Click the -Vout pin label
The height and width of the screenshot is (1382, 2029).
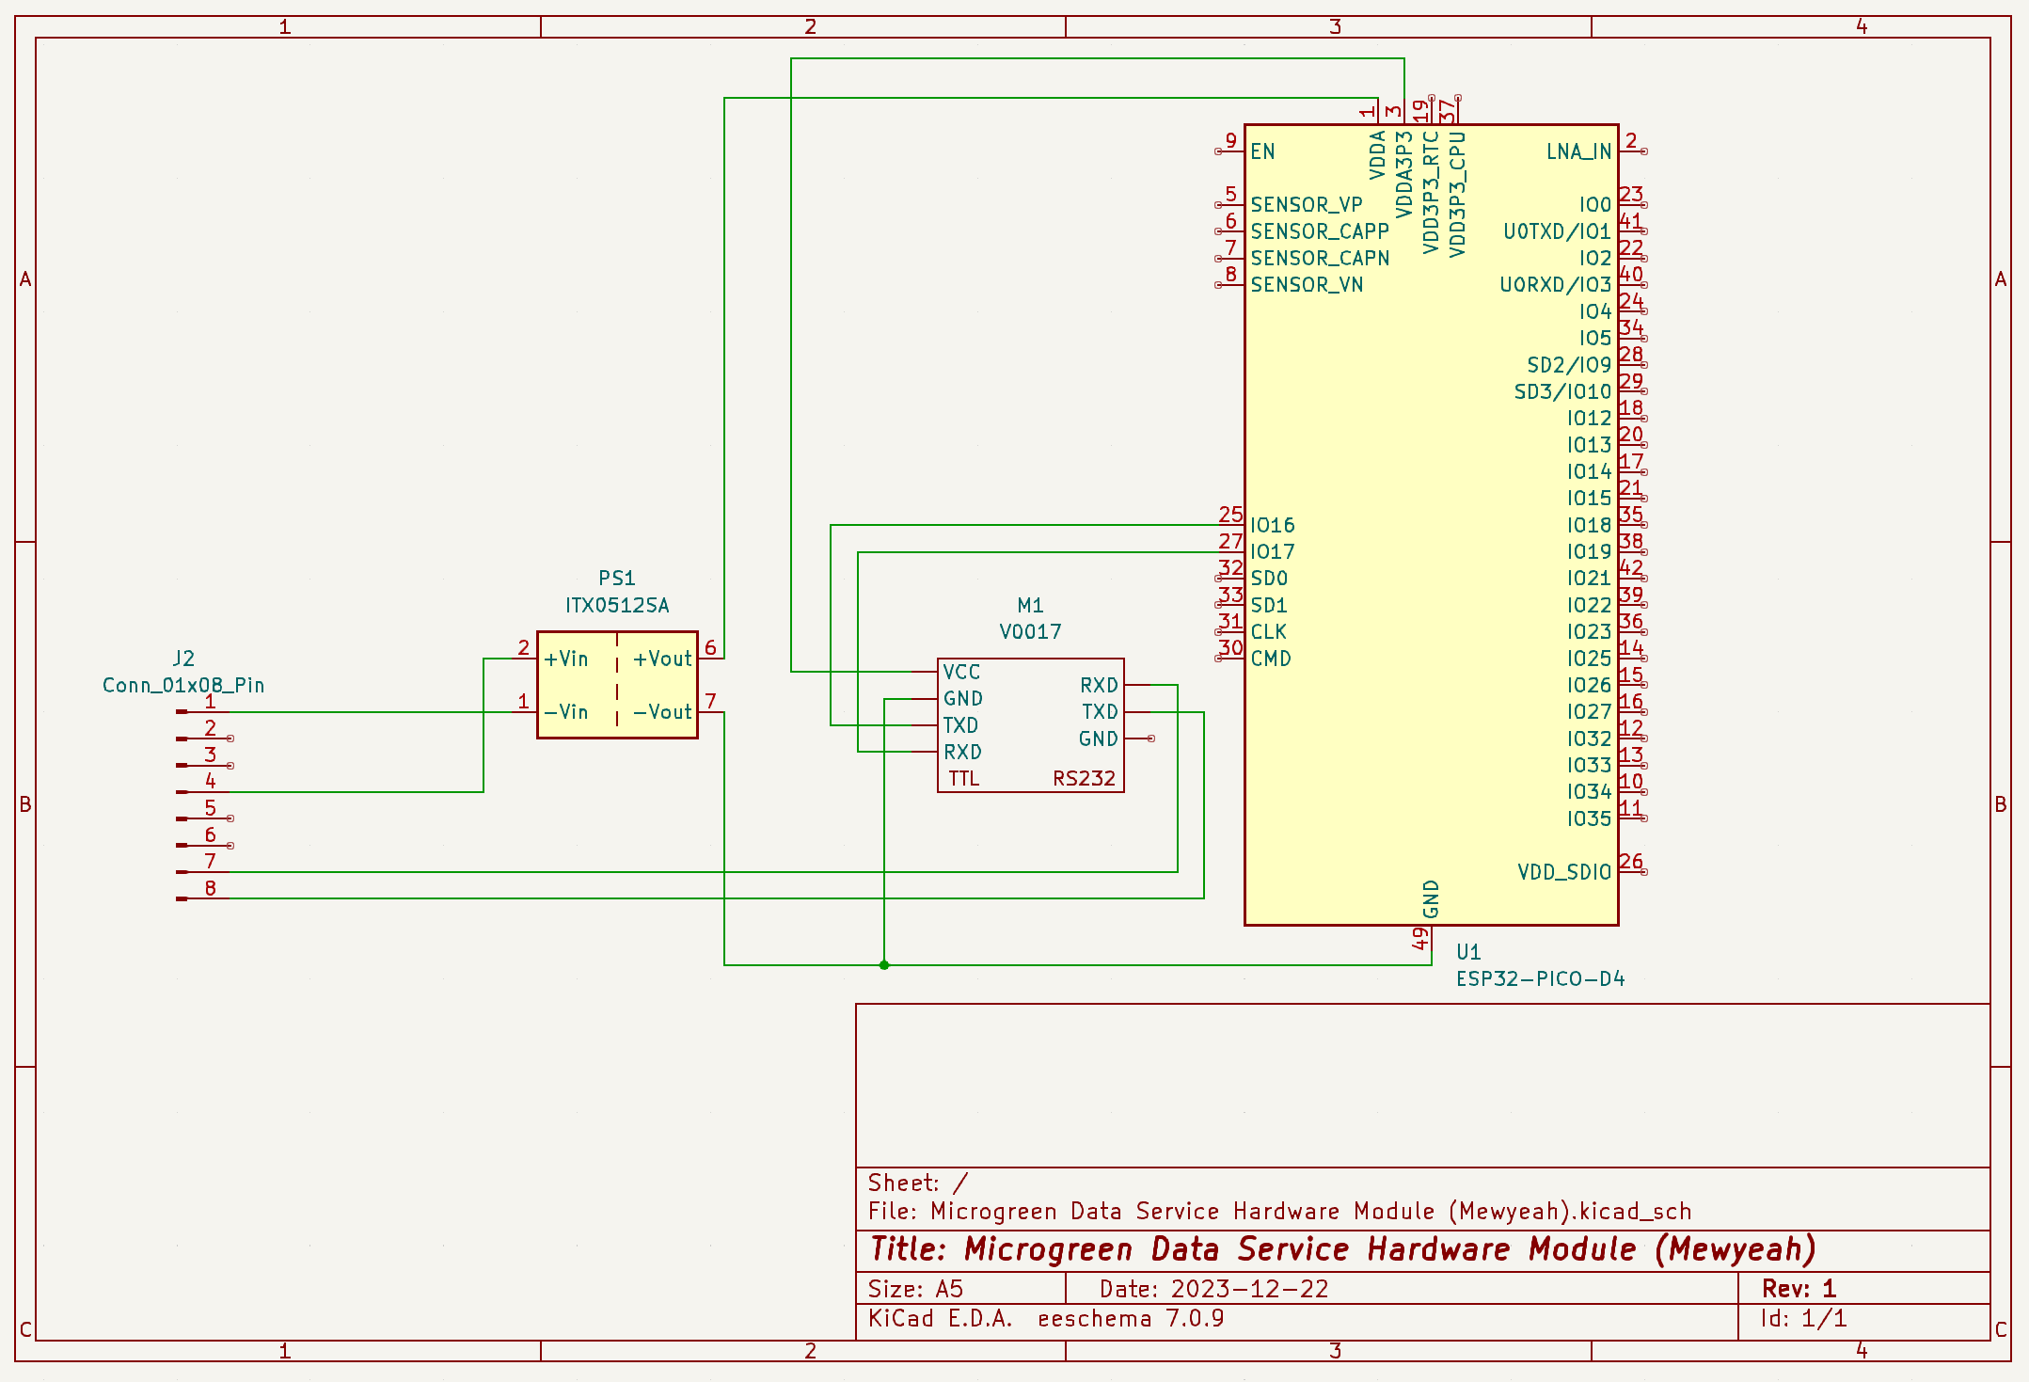tap(662, 711)
